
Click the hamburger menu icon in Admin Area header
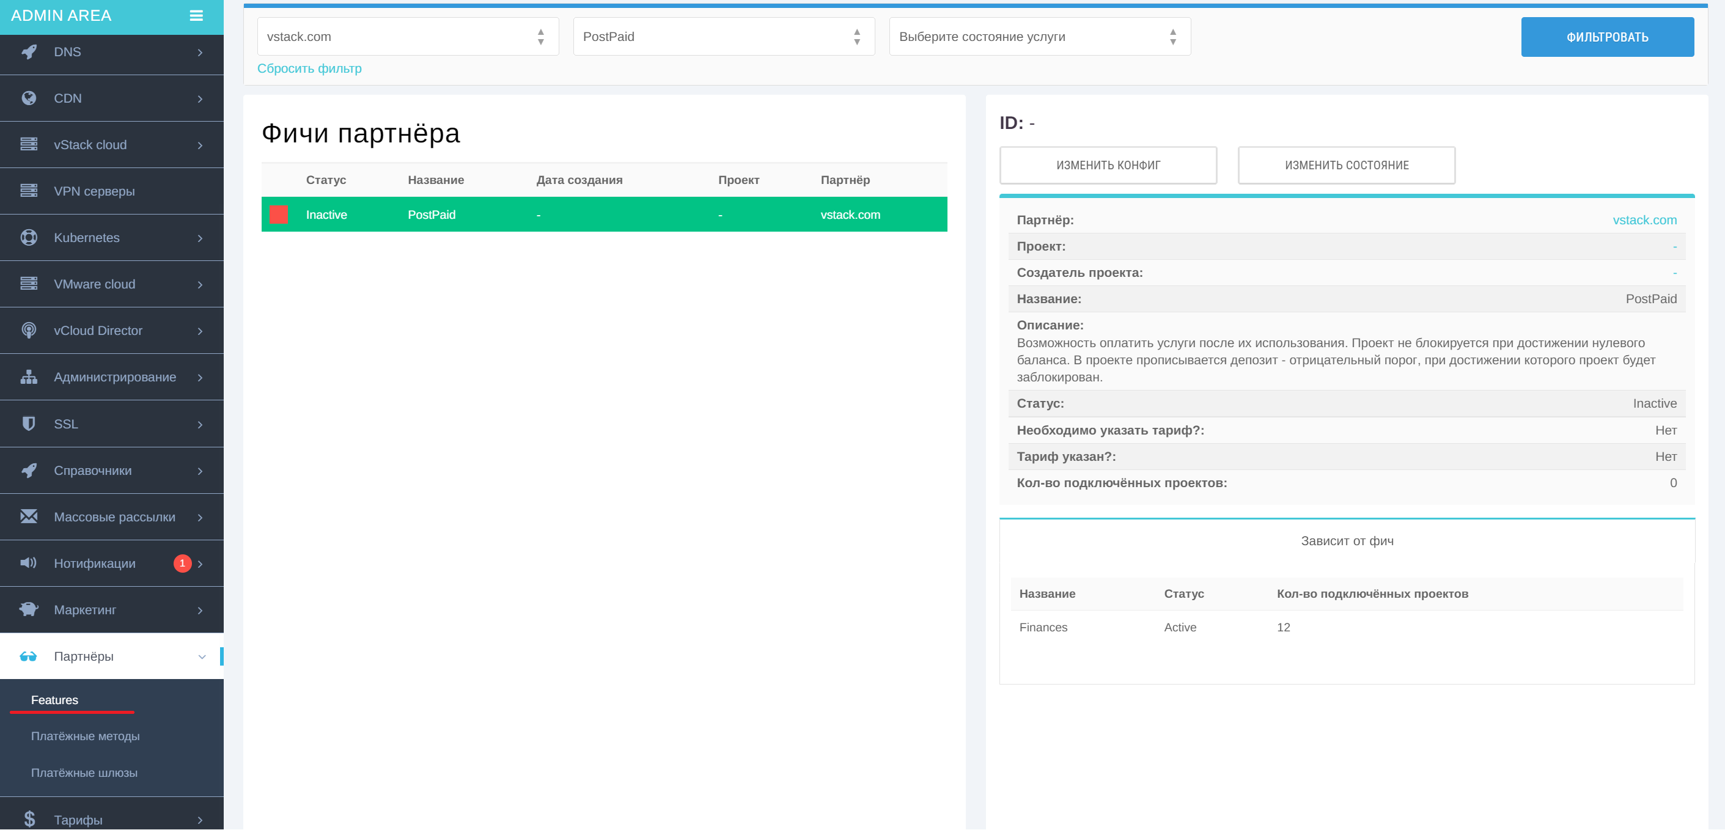coord(196,15)
